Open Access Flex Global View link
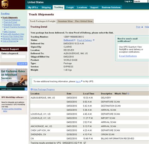The image size is (149, 144). [x=13, y=36]
